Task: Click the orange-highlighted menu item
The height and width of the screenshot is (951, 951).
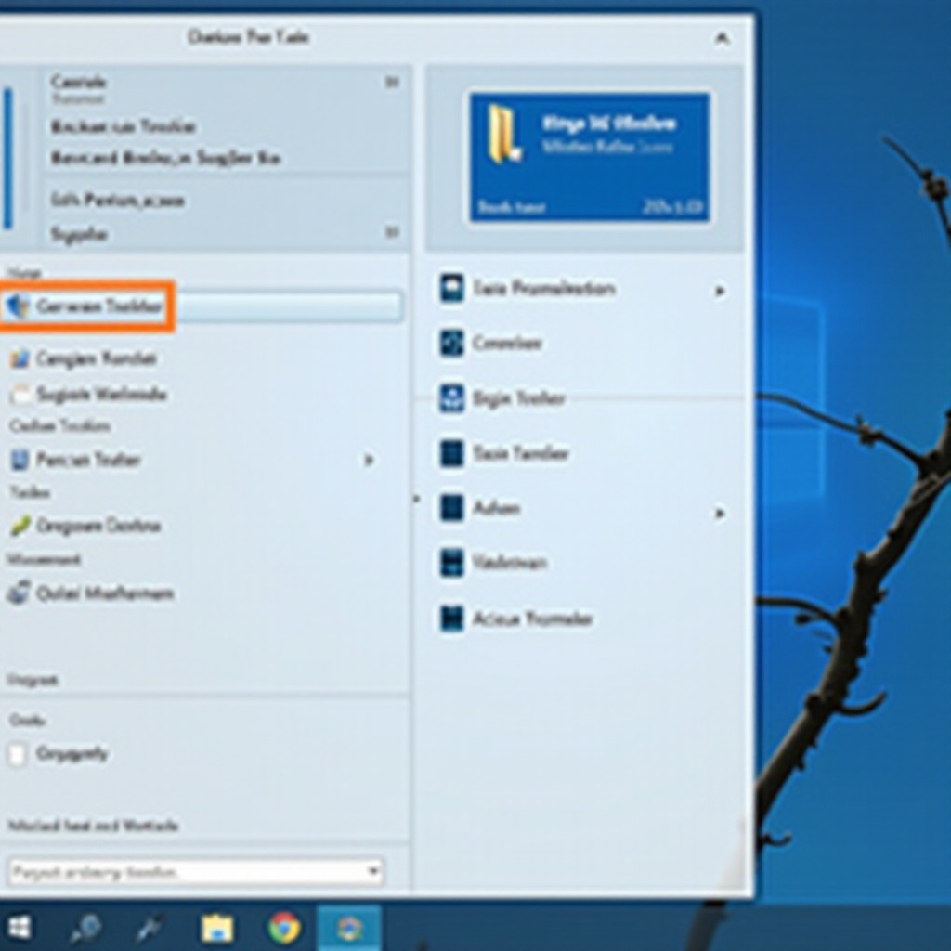Action: tap(88, 306)
